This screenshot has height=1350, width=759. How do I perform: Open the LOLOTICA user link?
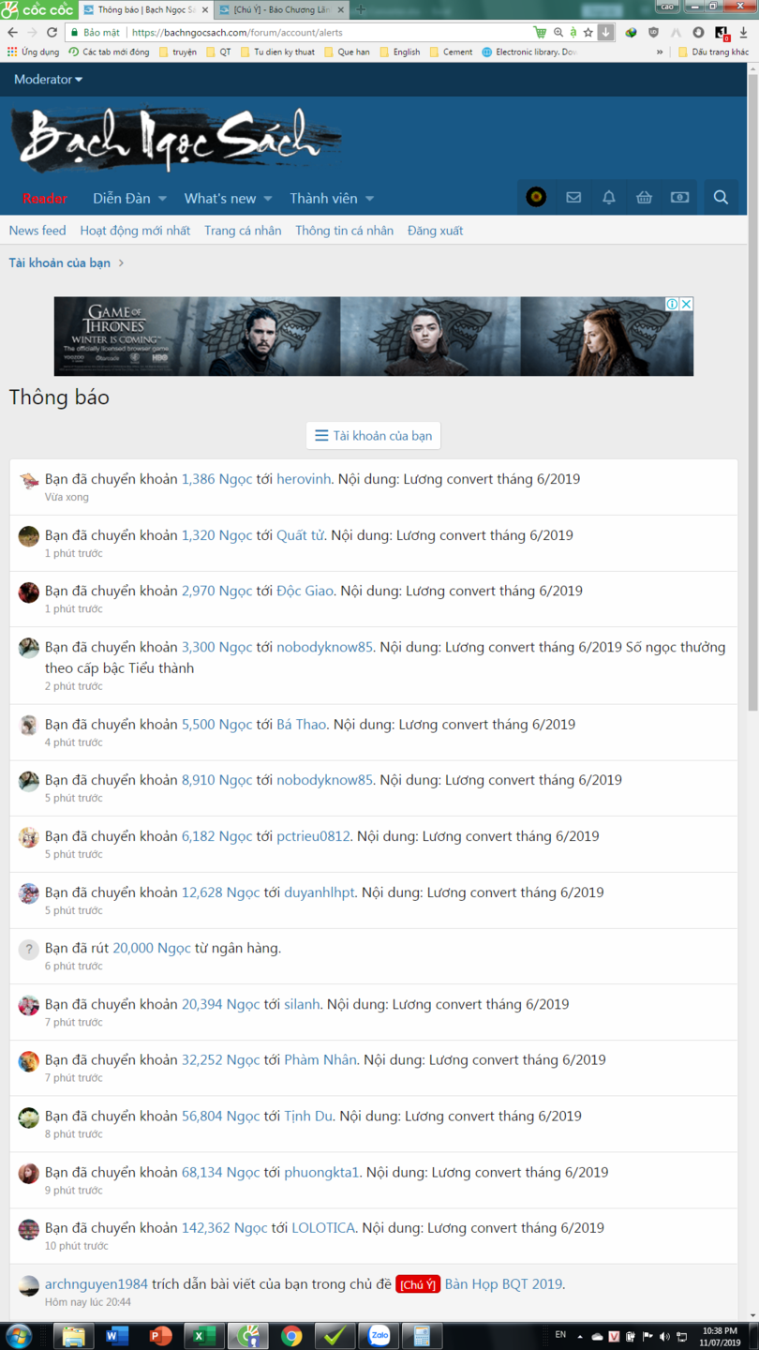click(x=322, y=1228)
